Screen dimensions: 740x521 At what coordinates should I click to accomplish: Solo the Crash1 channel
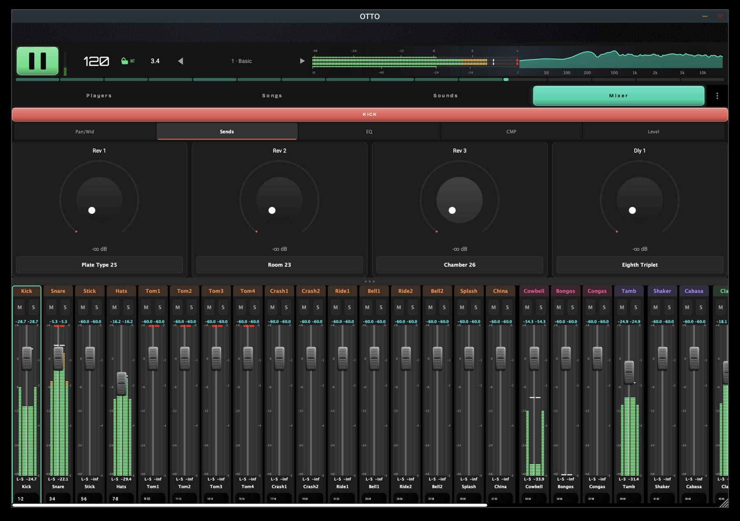coord(286,307)
